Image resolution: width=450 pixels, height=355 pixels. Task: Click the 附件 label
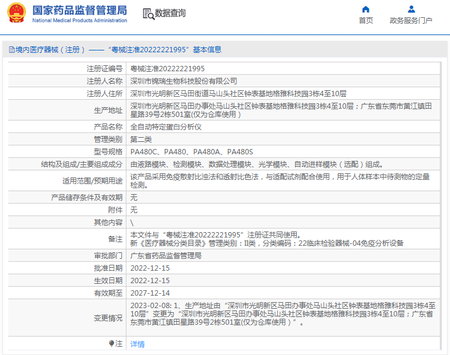click(x=115, y=210)
